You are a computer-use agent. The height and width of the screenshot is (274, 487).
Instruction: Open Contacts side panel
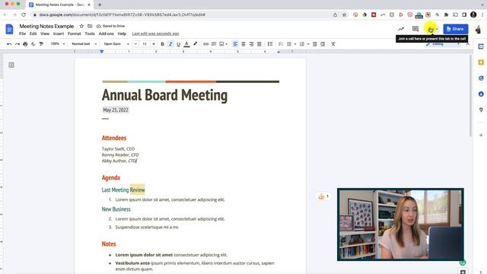[481, 94]
